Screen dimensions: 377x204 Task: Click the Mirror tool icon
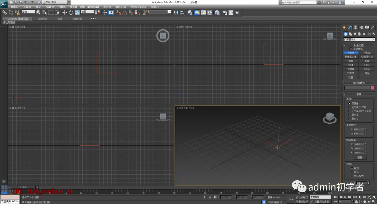click(x=176, y=12)
